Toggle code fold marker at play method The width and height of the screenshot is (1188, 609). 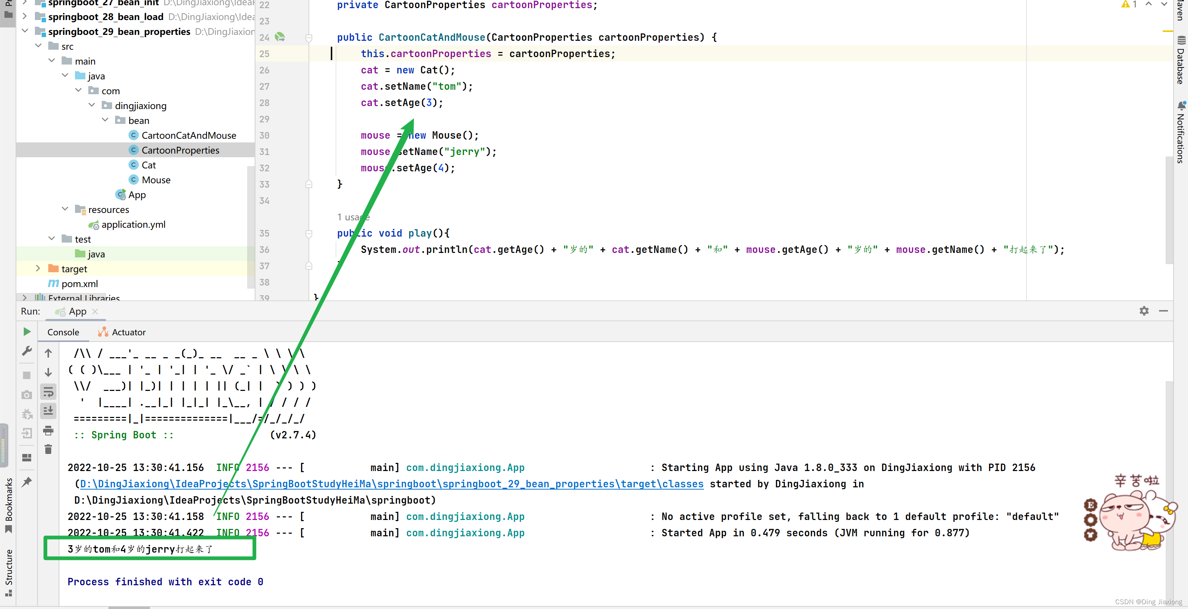pos(309,234)
